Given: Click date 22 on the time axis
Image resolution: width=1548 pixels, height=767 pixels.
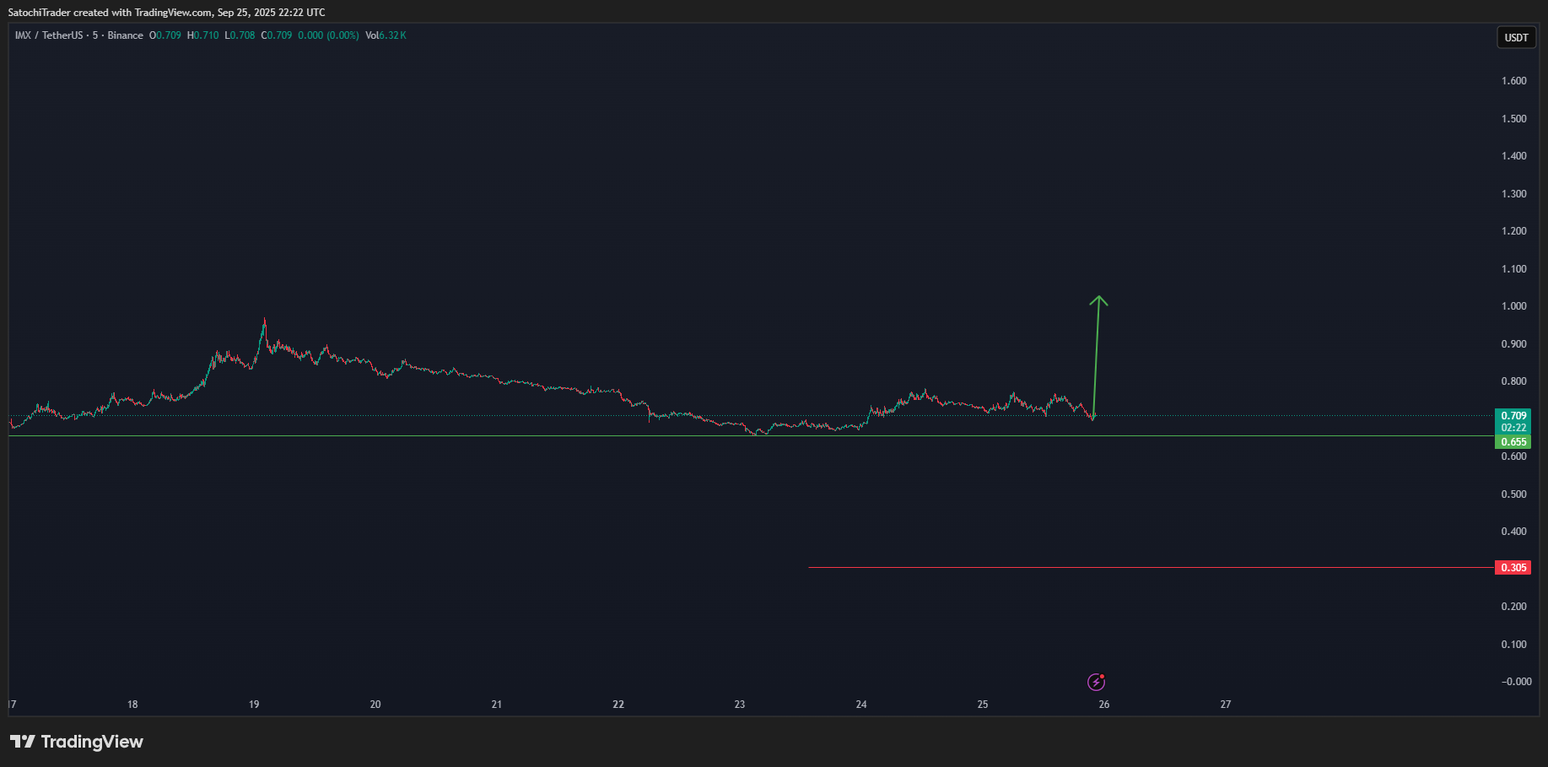Looking at the screenshot, I should pyautogui.click(x=618, y=705).
